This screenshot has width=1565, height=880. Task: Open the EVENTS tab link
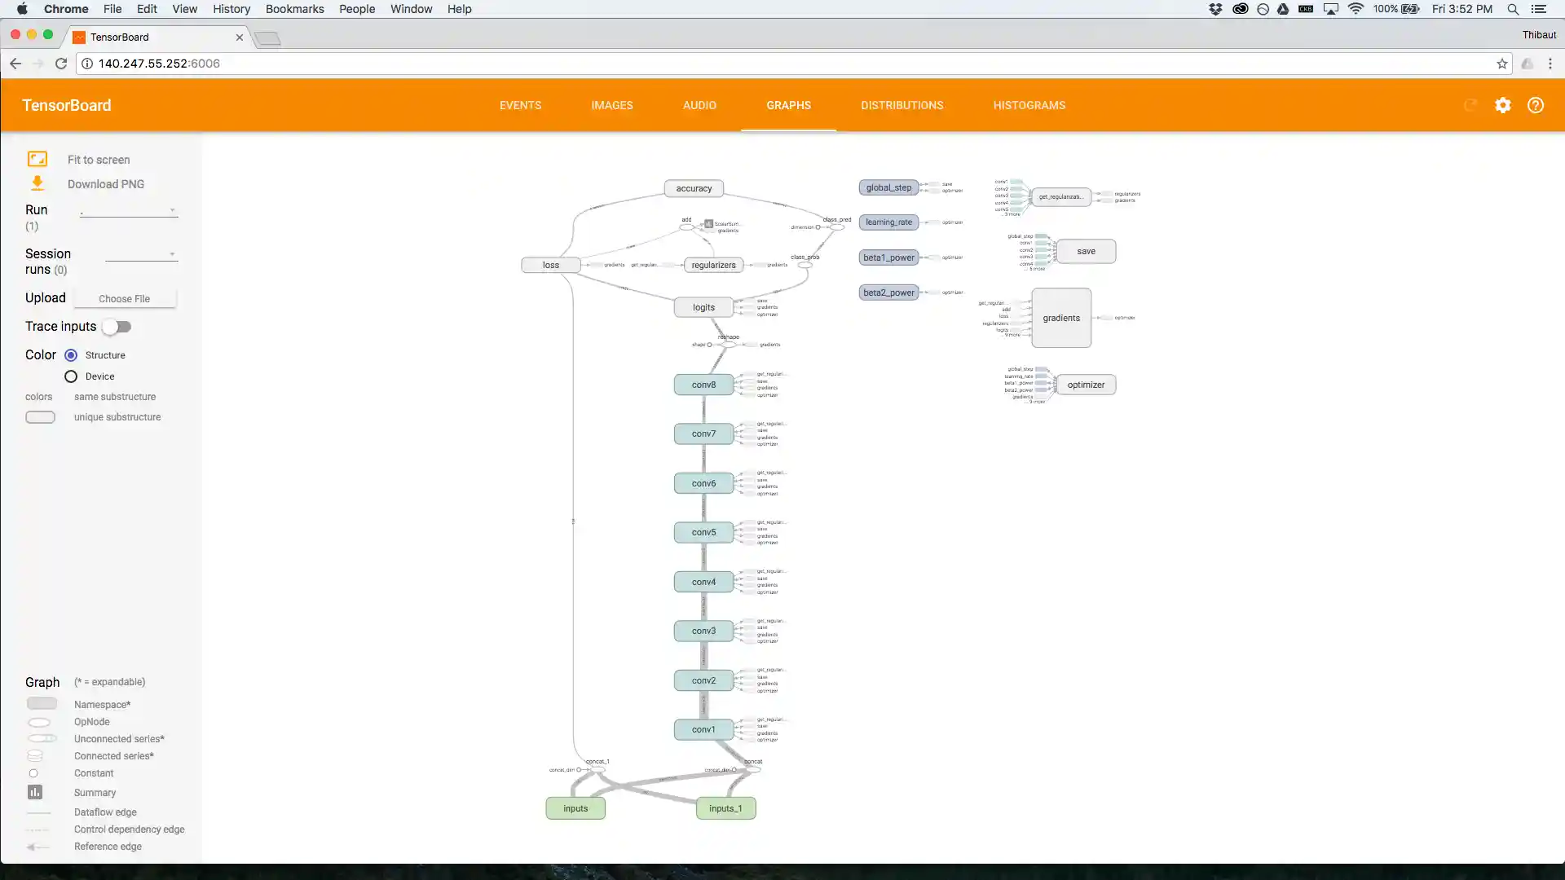[520, 105]
